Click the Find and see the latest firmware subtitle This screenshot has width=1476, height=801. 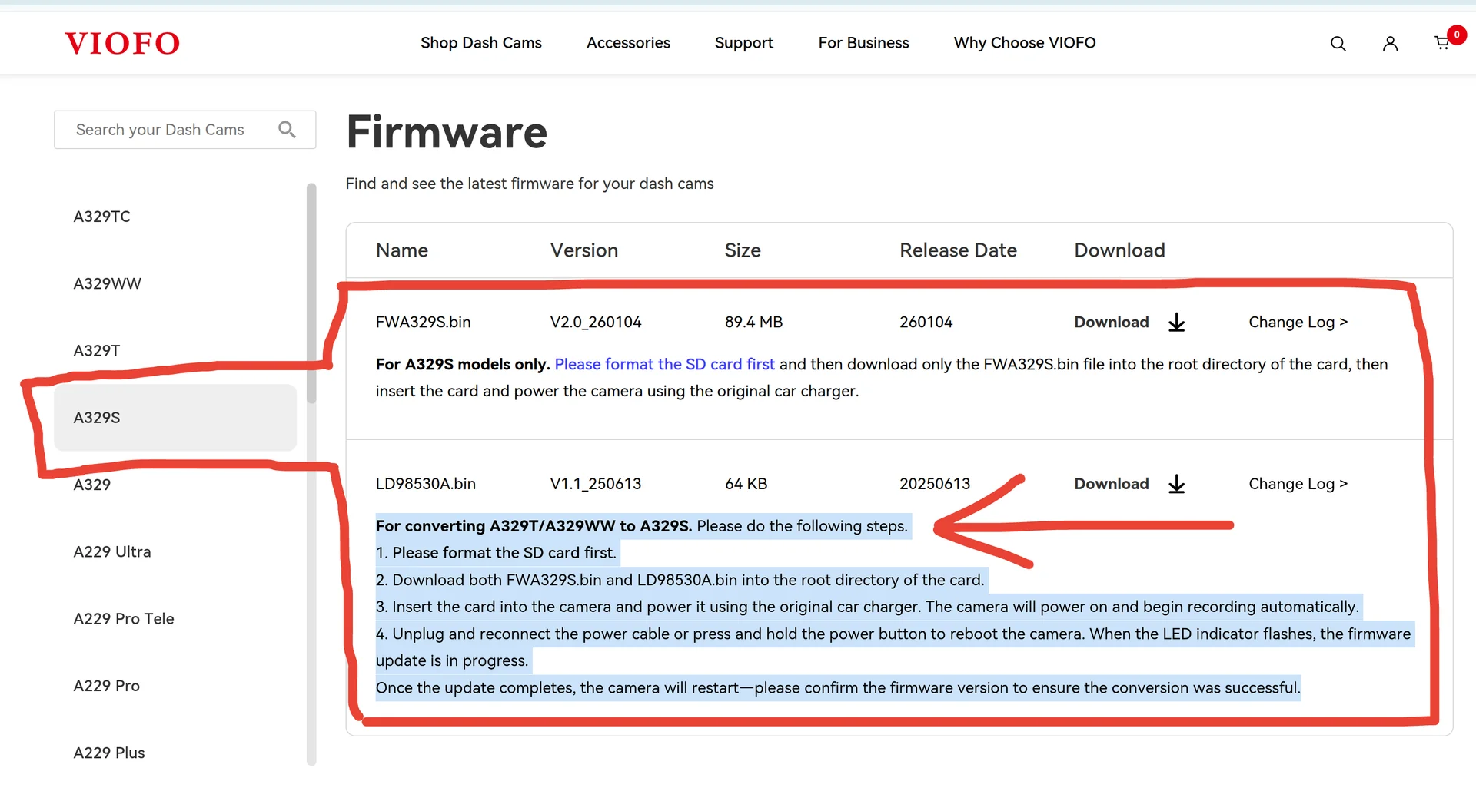tap(530, 184)
